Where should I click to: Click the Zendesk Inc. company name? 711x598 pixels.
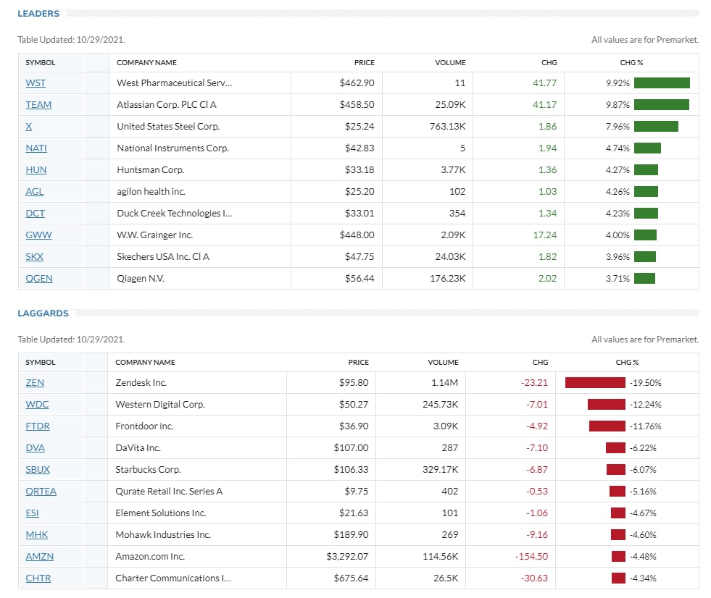141,383
